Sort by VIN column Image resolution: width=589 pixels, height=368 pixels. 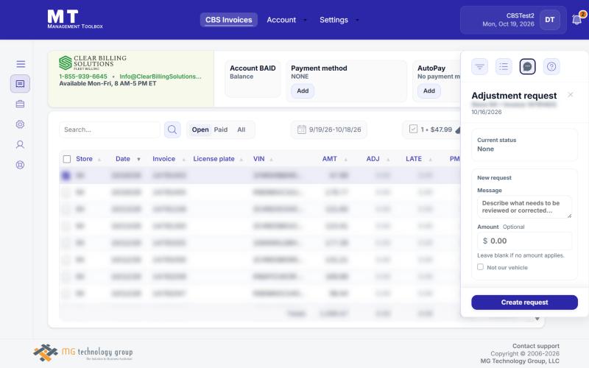pyautogui.click(x=263, y=159)
